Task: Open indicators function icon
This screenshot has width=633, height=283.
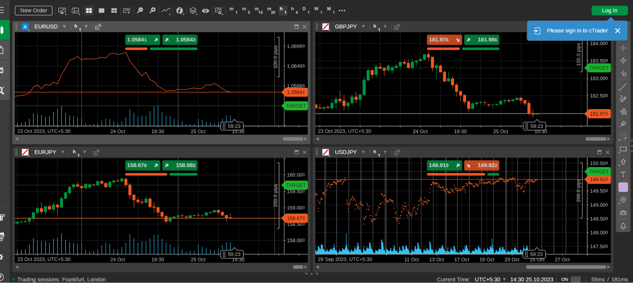Action: [180, 11]
